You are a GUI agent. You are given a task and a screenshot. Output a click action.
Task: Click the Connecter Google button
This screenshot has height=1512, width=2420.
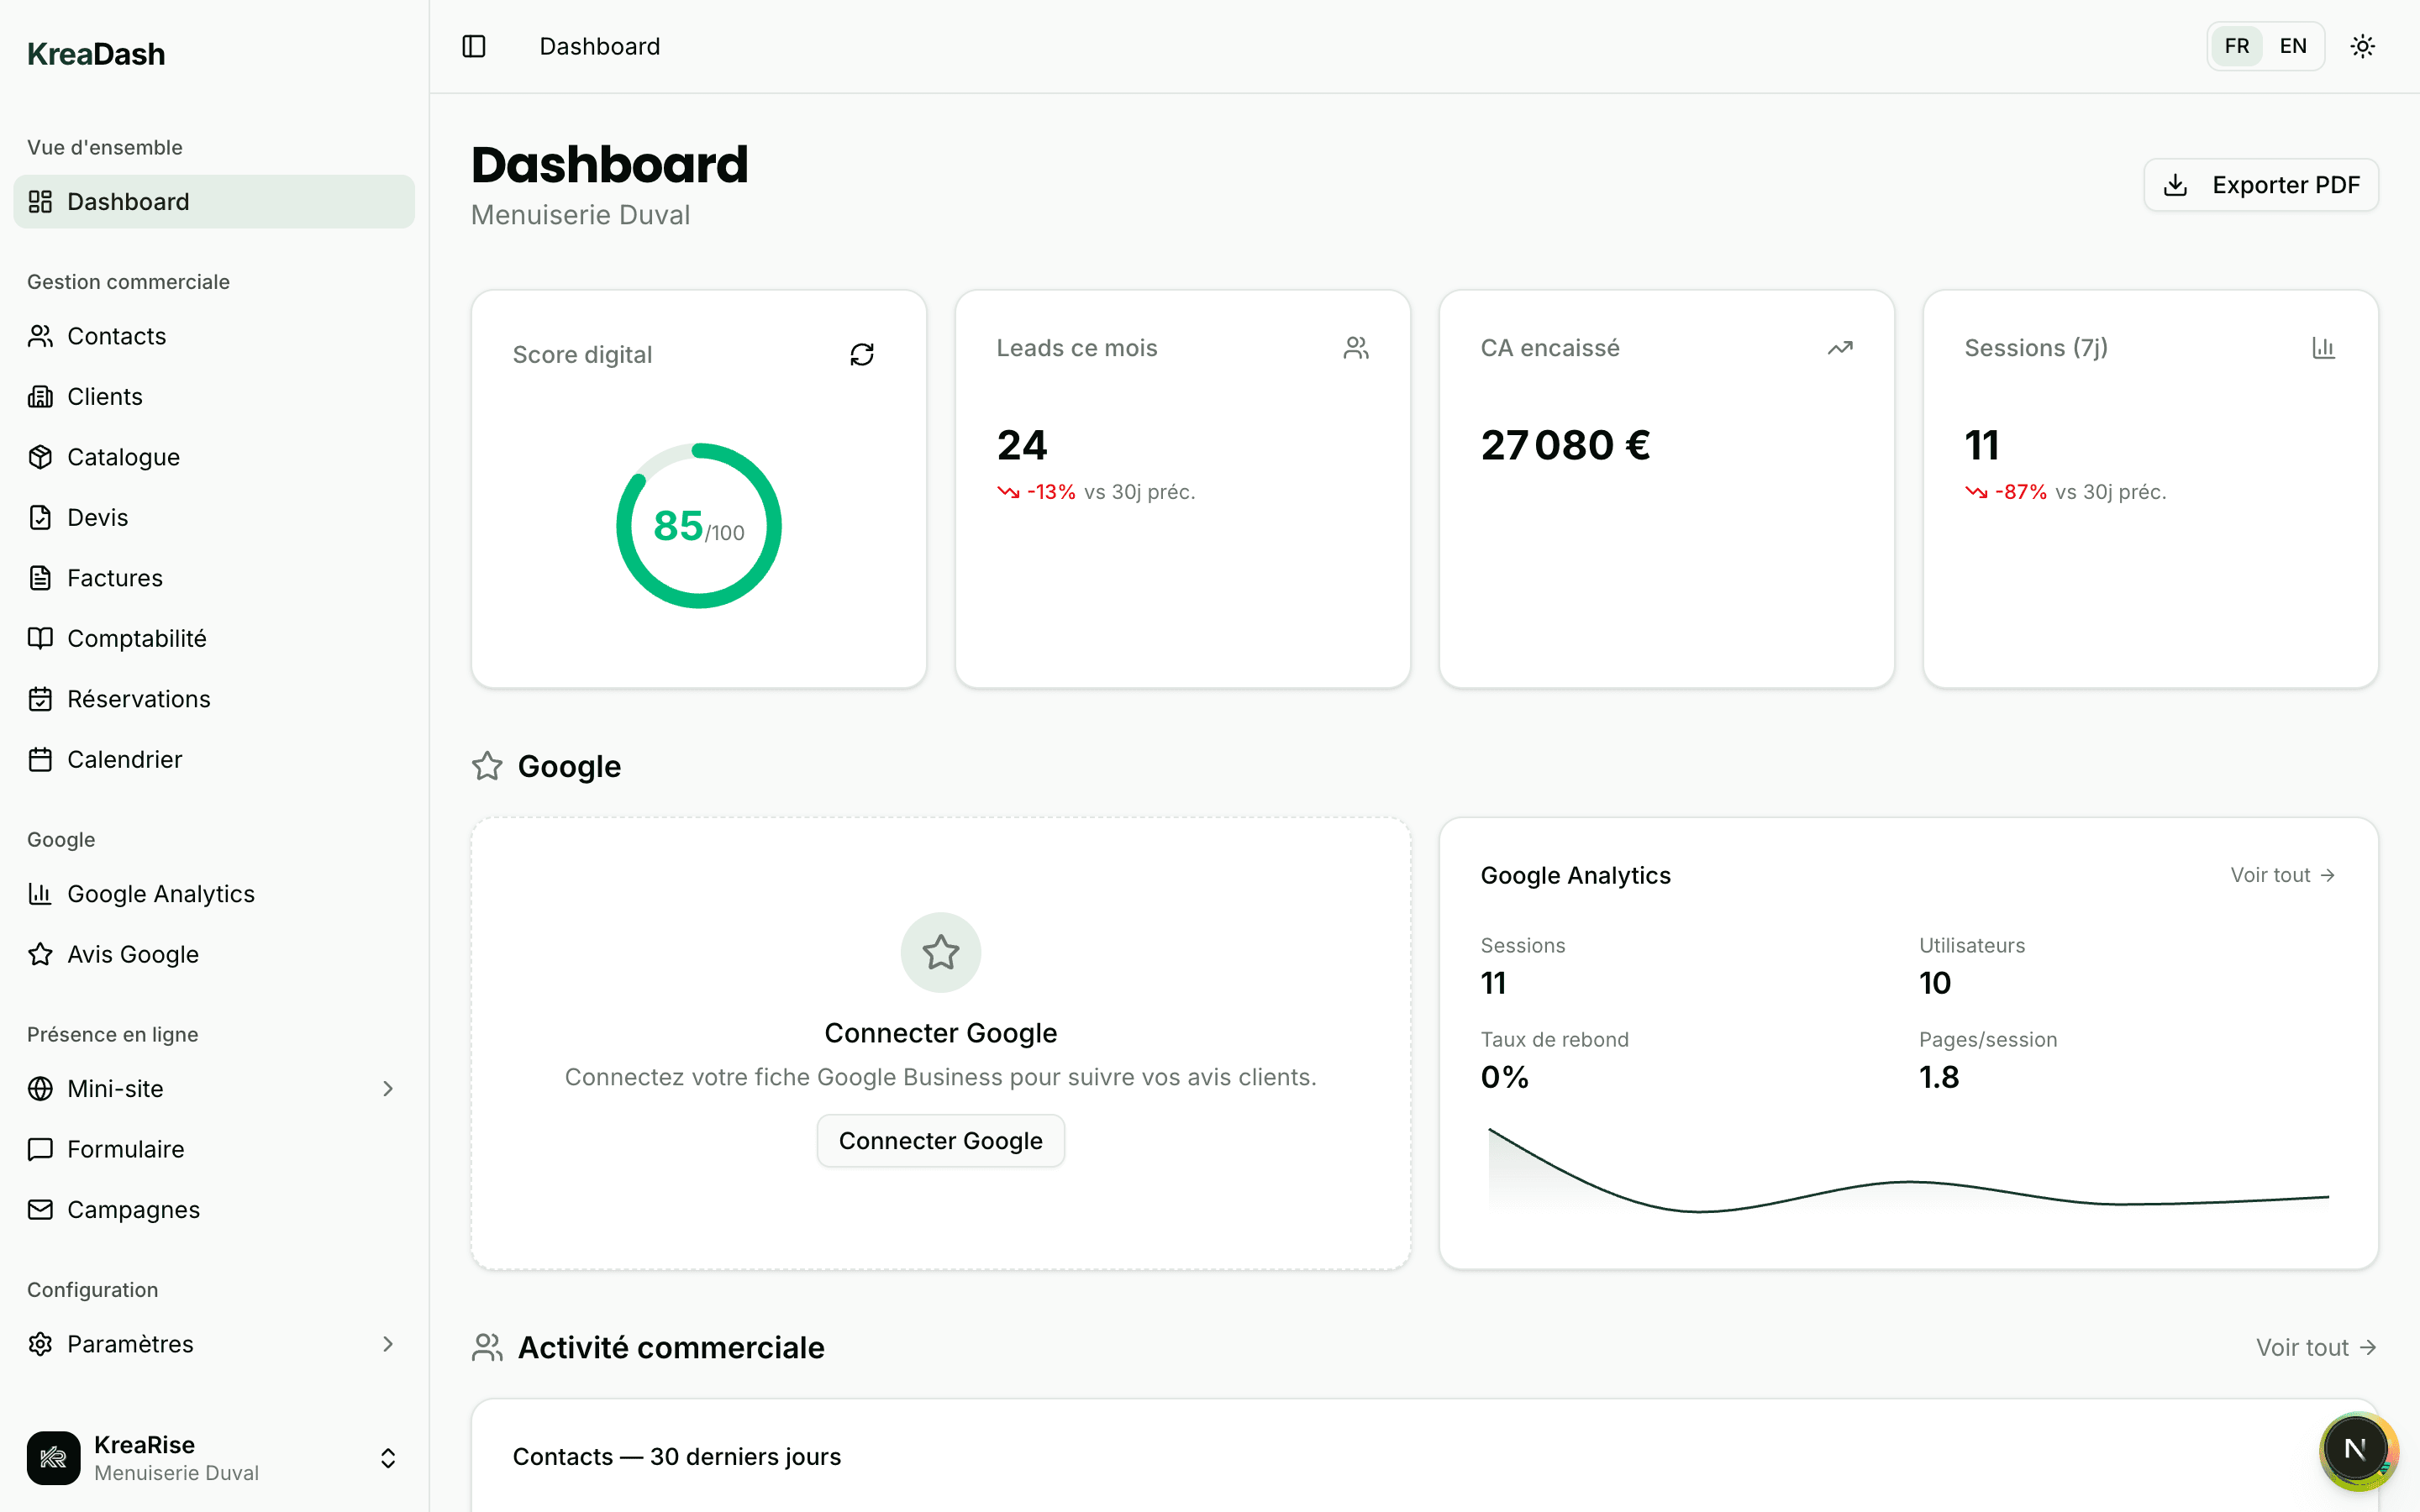tap(939, 1140)
